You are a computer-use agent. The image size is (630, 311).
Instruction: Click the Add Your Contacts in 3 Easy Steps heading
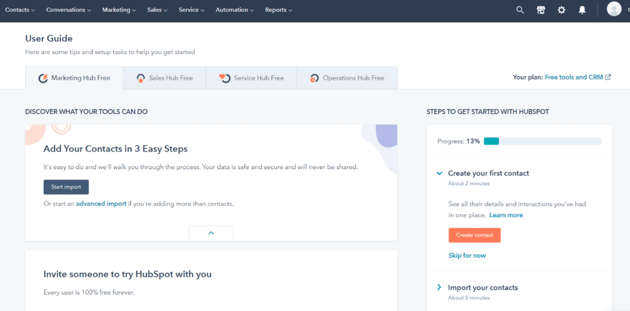click(x=115, y=149)
